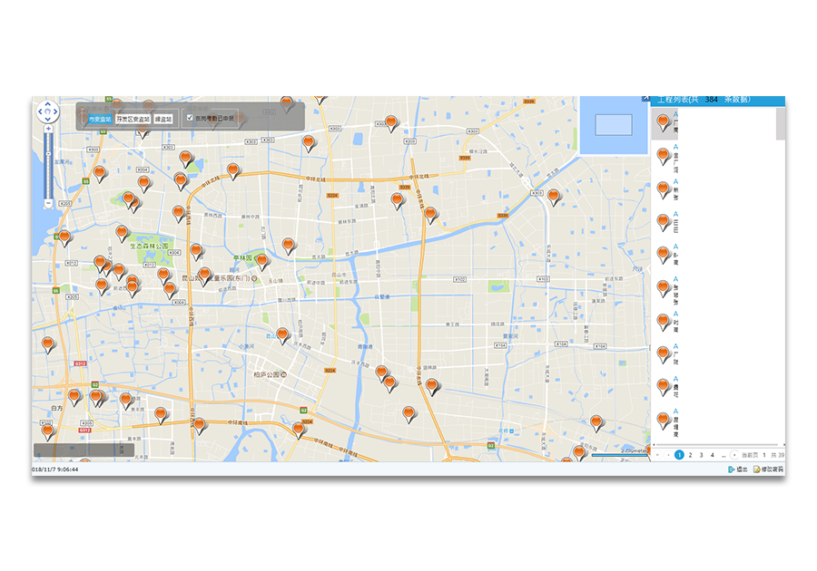Select second project marker in list

pyautogui.click(x=664, y=155)
